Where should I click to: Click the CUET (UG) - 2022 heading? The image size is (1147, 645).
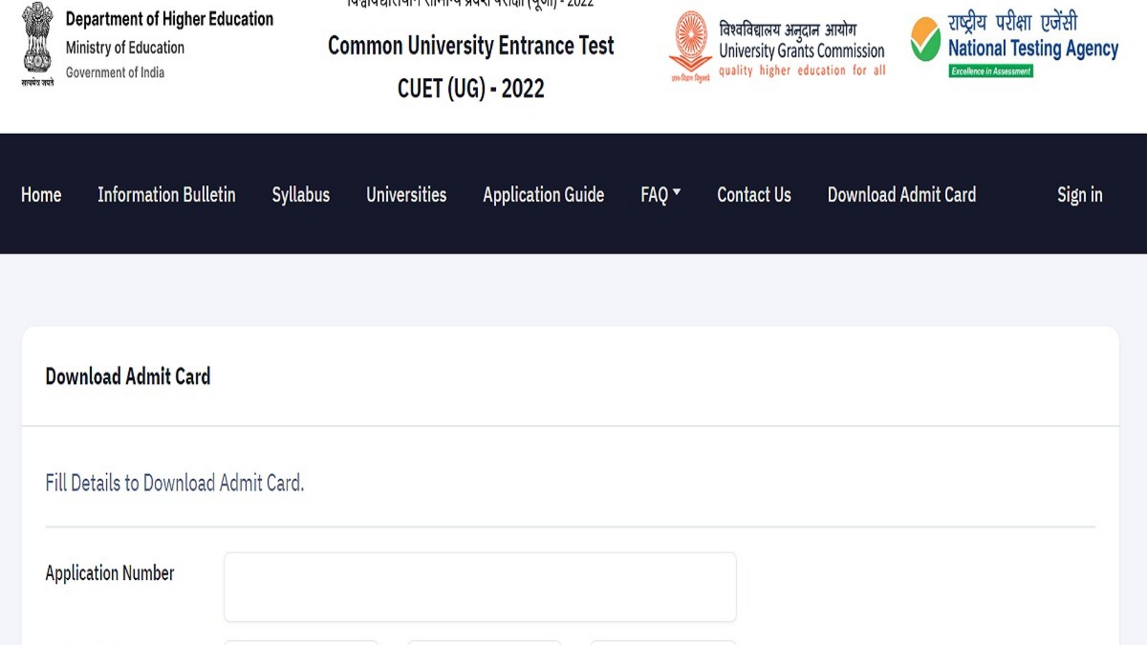tap(471, 88)
